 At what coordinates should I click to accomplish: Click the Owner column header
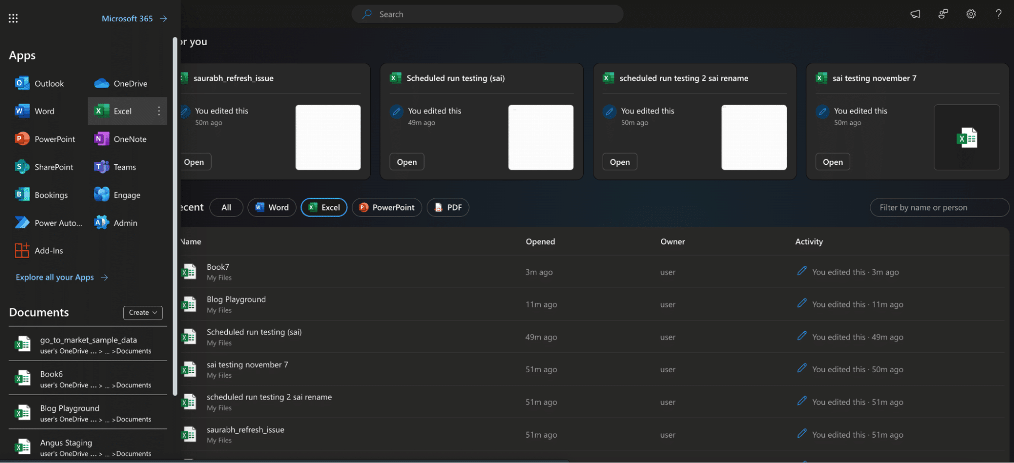673,241
